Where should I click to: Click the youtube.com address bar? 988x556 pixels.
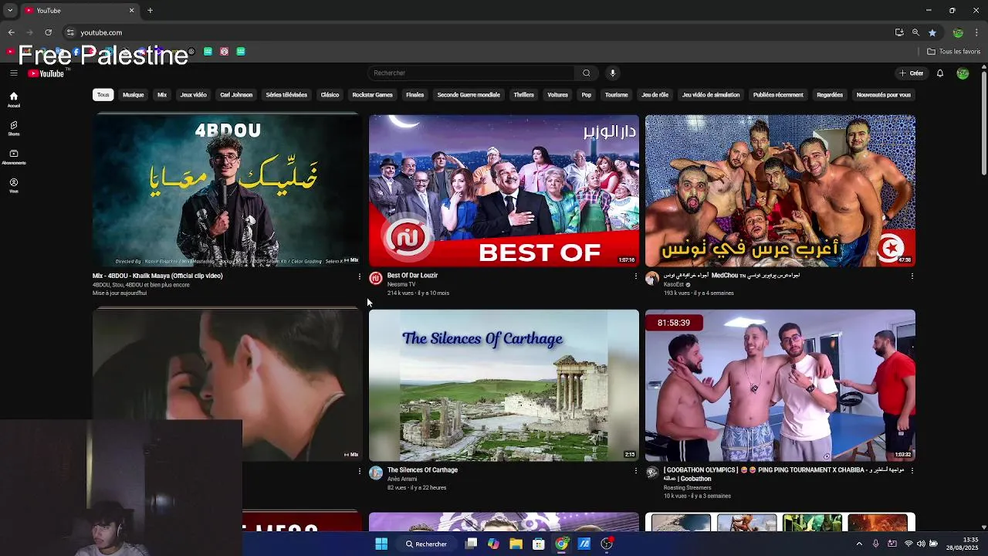coord(479,32)
